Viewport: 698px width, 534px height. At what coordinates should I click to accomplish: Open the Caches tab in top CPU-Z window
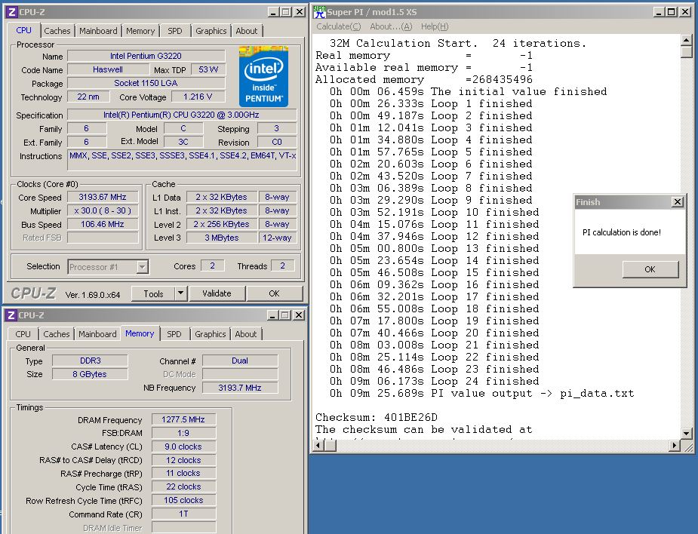57,31
